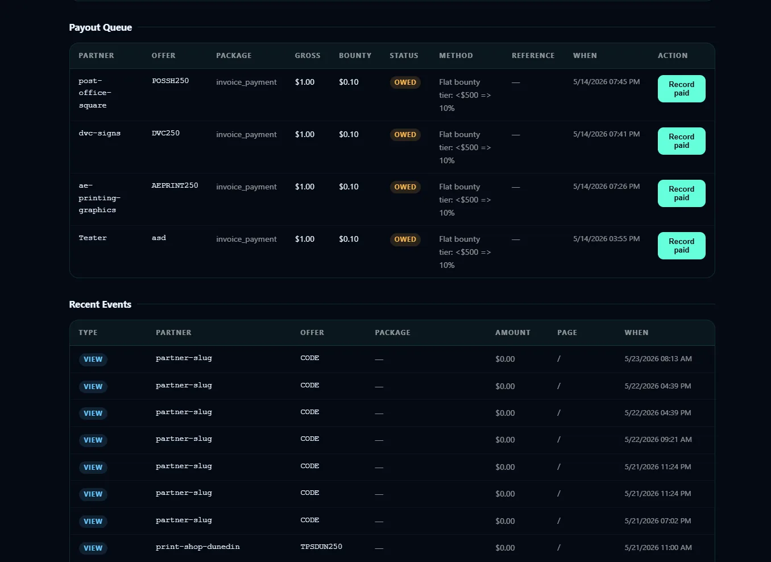Select the Tester partner cell

coord(93,238)
